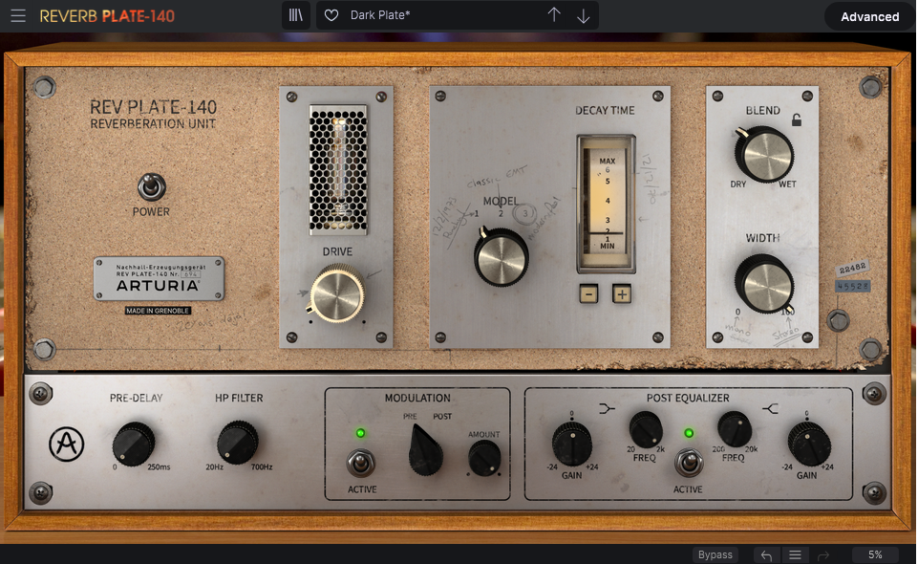Toggle the Modulation Active switch
The image size is (918, 564).
pyautogui.click(x=361, y=463)
